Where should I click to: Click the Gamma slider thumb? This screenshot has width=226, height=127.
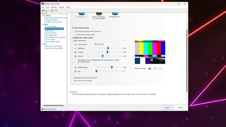tap(102, 56)
